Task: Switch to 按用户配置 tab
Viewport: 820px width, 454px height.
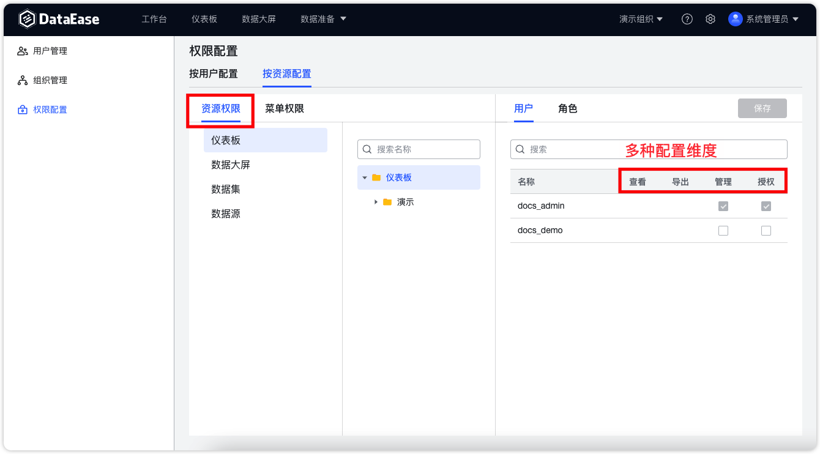Action: (214, 74)
